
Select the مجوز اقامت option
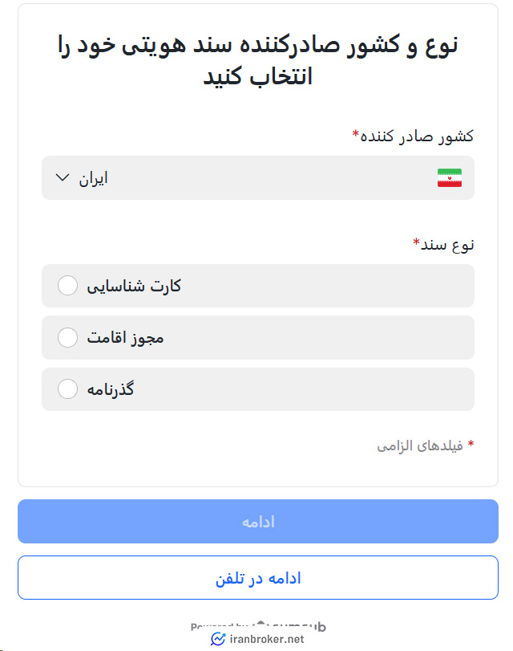(x=256, y=337)
